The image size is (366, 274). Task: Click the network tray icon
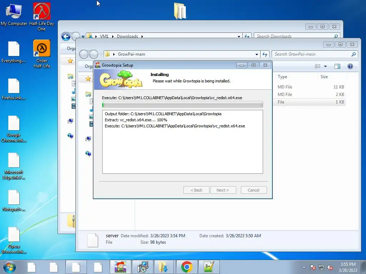click(x=321, y=268)
